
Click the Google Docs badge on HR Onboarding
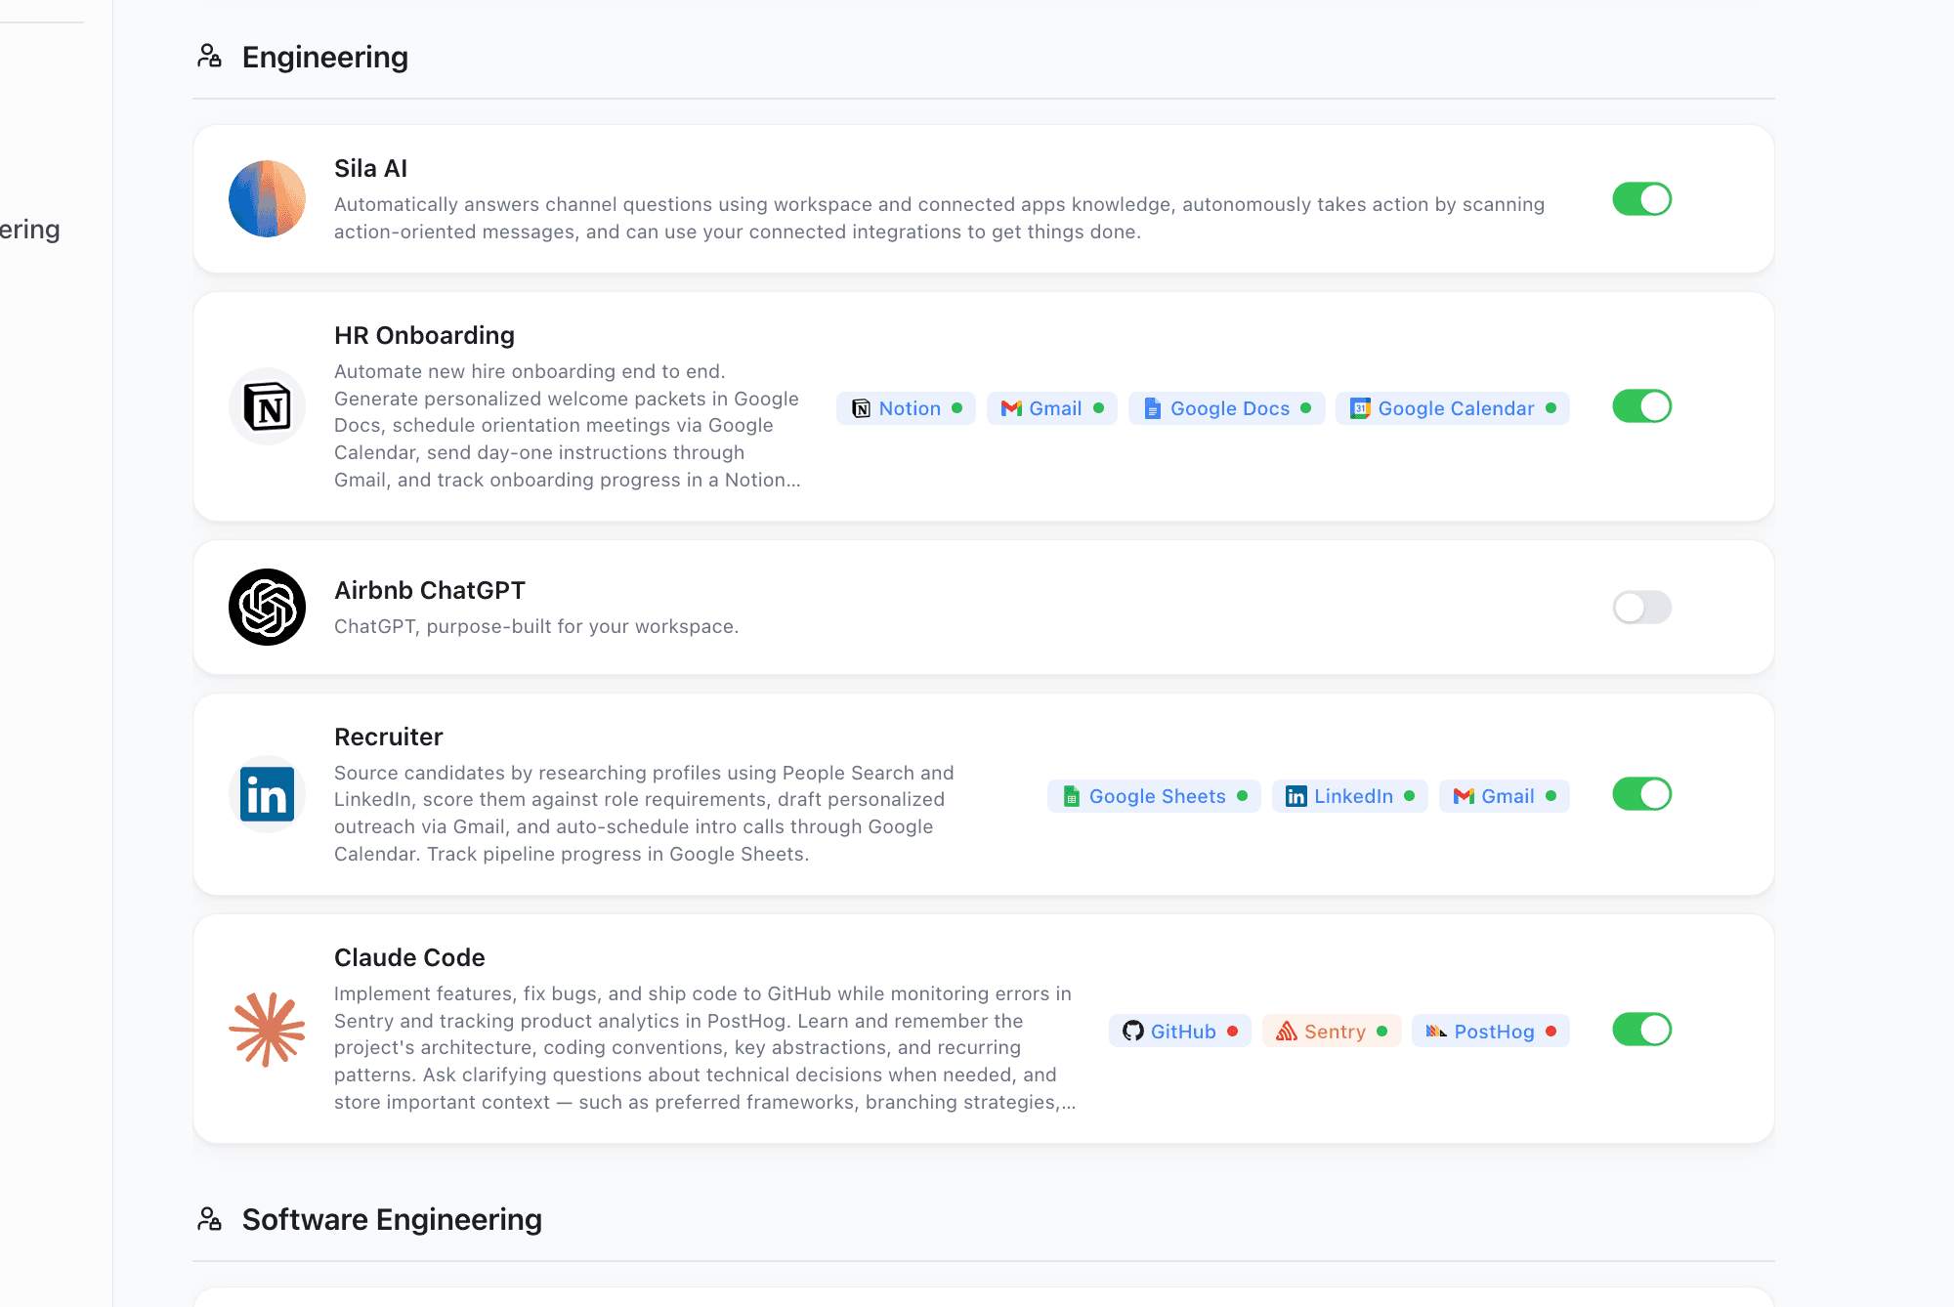click(x=1226, y=408)
